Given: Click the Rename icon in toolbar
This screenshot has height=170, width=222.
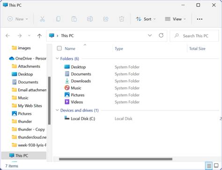Looking at the screenshot, I should coord(90,19).
